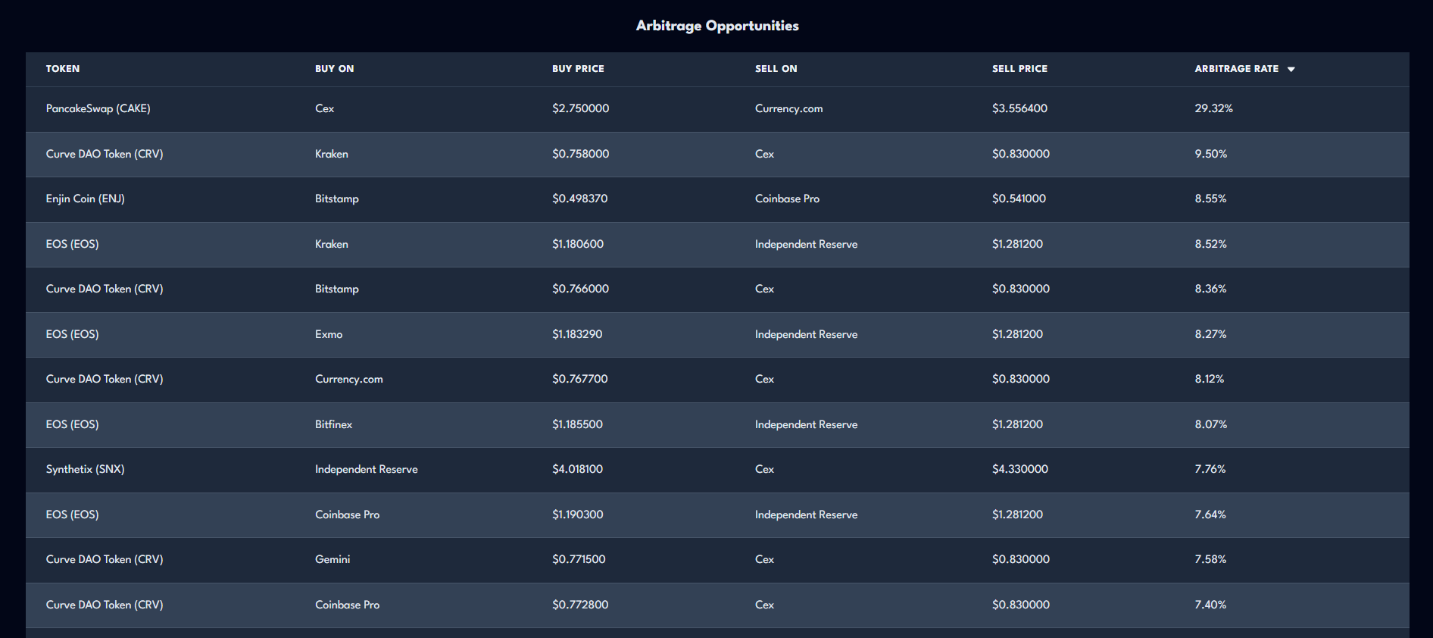Click Exmo in the BUY ON column
The height and width of the screenshot is (638, 1433).
[x=329, y=334]
